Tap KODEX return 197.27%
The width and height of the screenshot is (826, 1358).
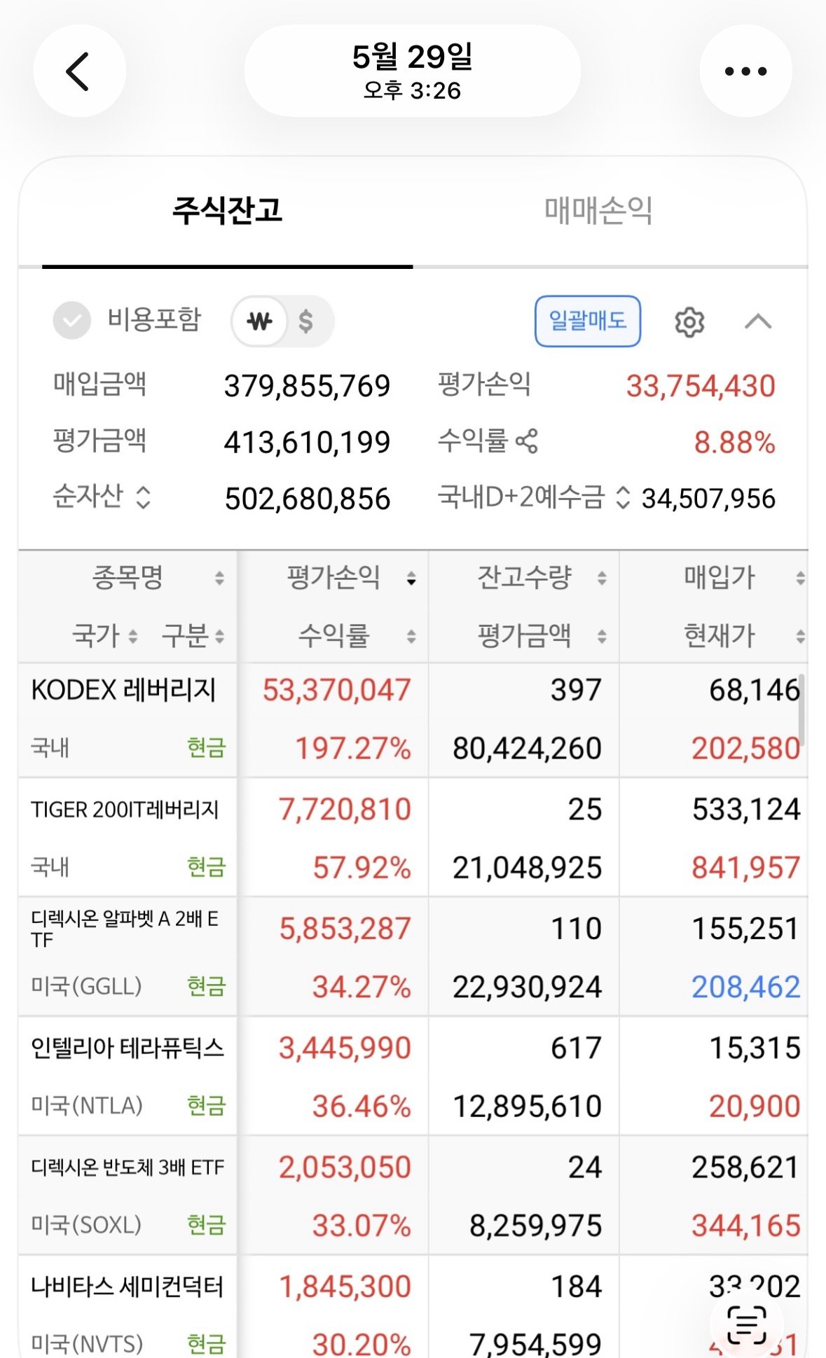352,749
